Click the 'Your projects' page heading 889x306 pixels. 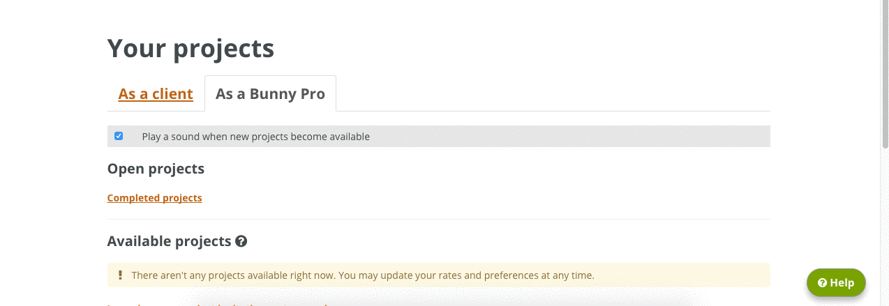pyautogui.click(x=190, y=49)
